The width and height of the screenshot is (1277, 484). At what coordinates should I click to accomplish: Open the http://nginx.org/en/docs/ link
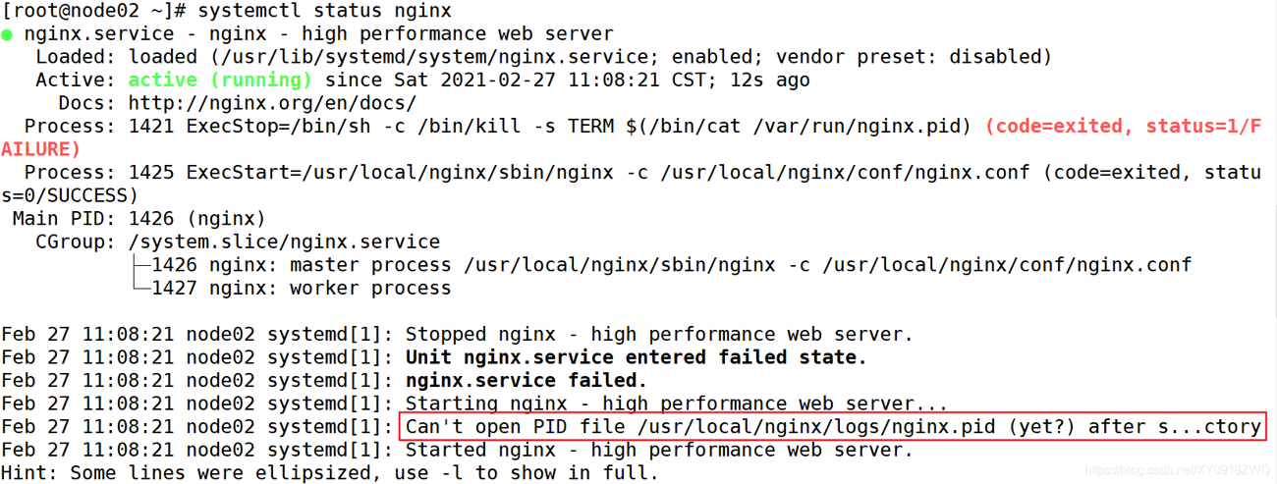click(272, 103)
